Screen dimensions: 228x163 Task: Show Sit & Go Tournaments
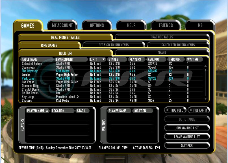114,45
